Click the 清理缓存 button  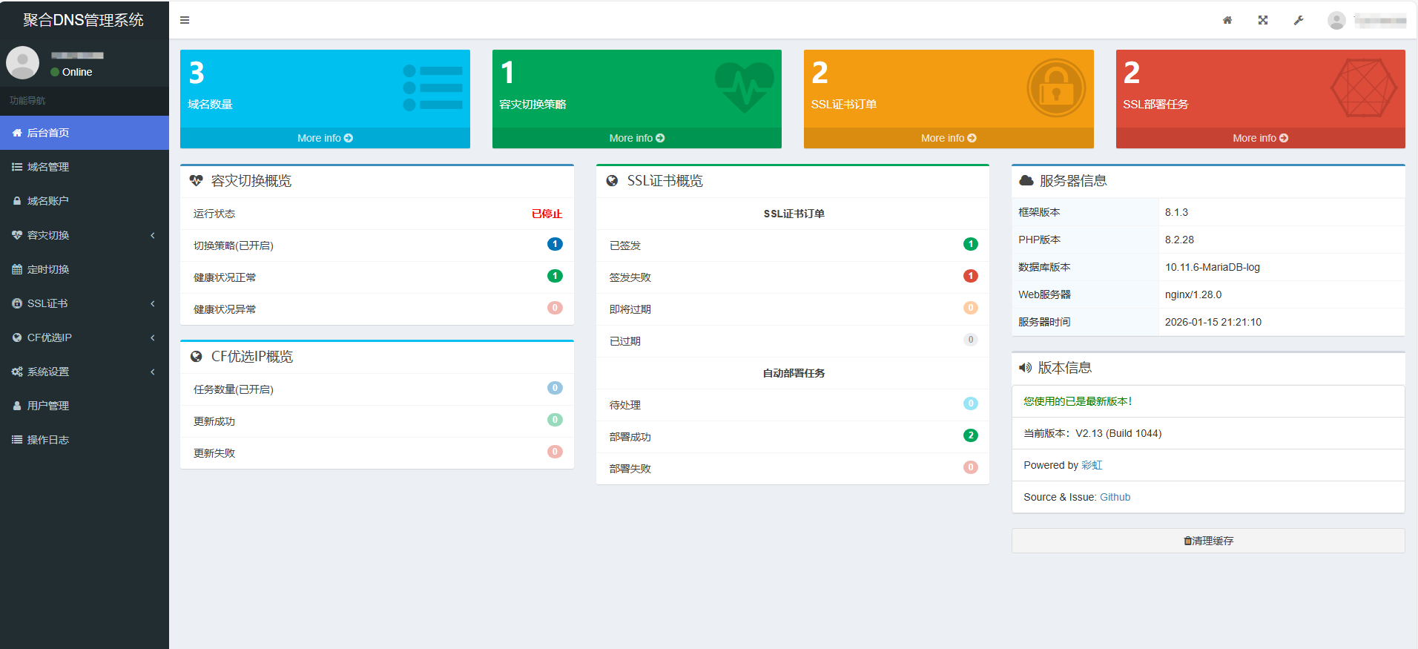(x=1208, y=541)
